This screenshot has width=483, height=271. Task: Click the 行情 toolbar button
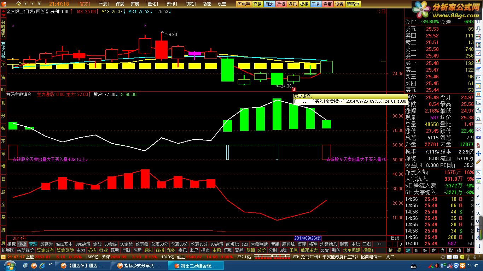click(x=281, y=4)
